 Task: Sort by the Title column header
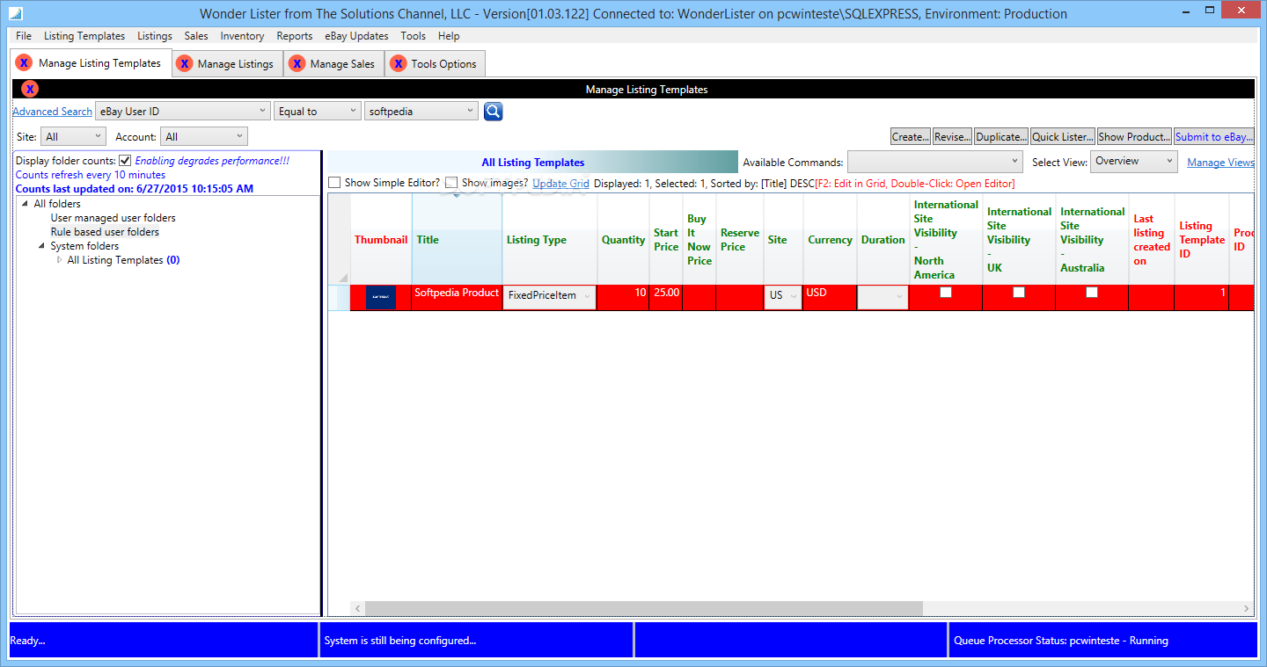pyautogui.click(x=457, y=239)
